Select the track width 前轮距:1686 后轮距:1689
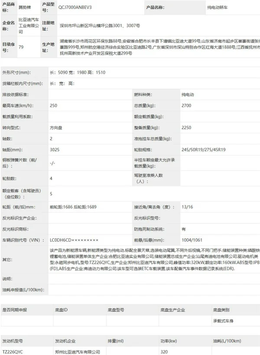260x355 pixels. pyautogui.click(x=73, y=207)
